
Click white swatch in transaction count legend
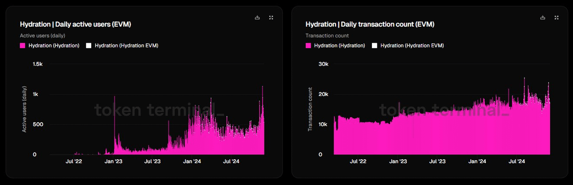pos(374,46)
